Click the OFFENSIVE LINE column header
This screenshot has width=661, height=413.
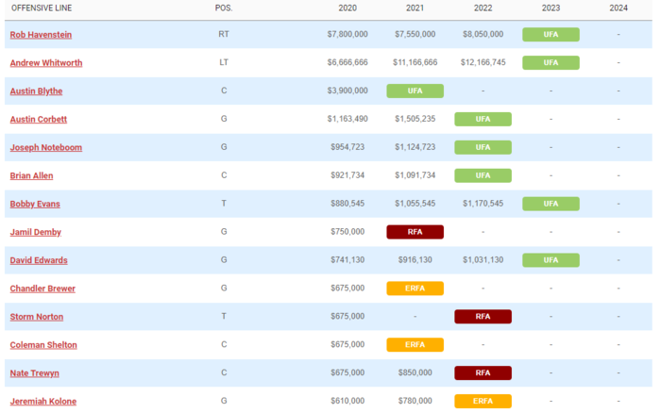pos(42,8)
